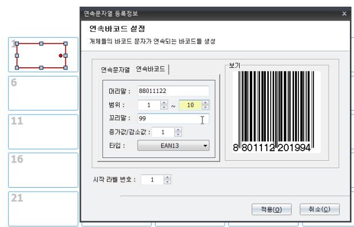
Task: Select label cell number 11
Action: pos(43,132)
